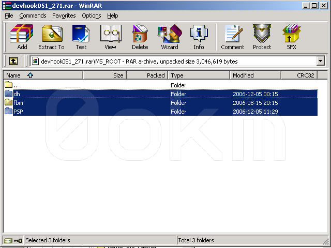The image size is (331, 248).
Task: Create SFX archive via toolbar
Action: [x=292, y=37]
